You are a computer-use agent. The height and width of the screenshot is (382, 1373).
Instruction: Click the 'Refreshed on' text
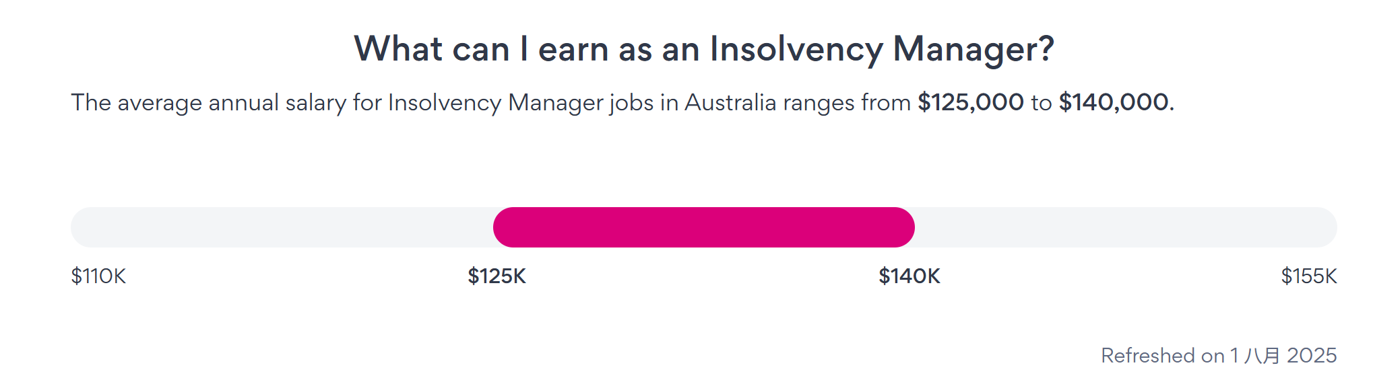point(1162,356)
